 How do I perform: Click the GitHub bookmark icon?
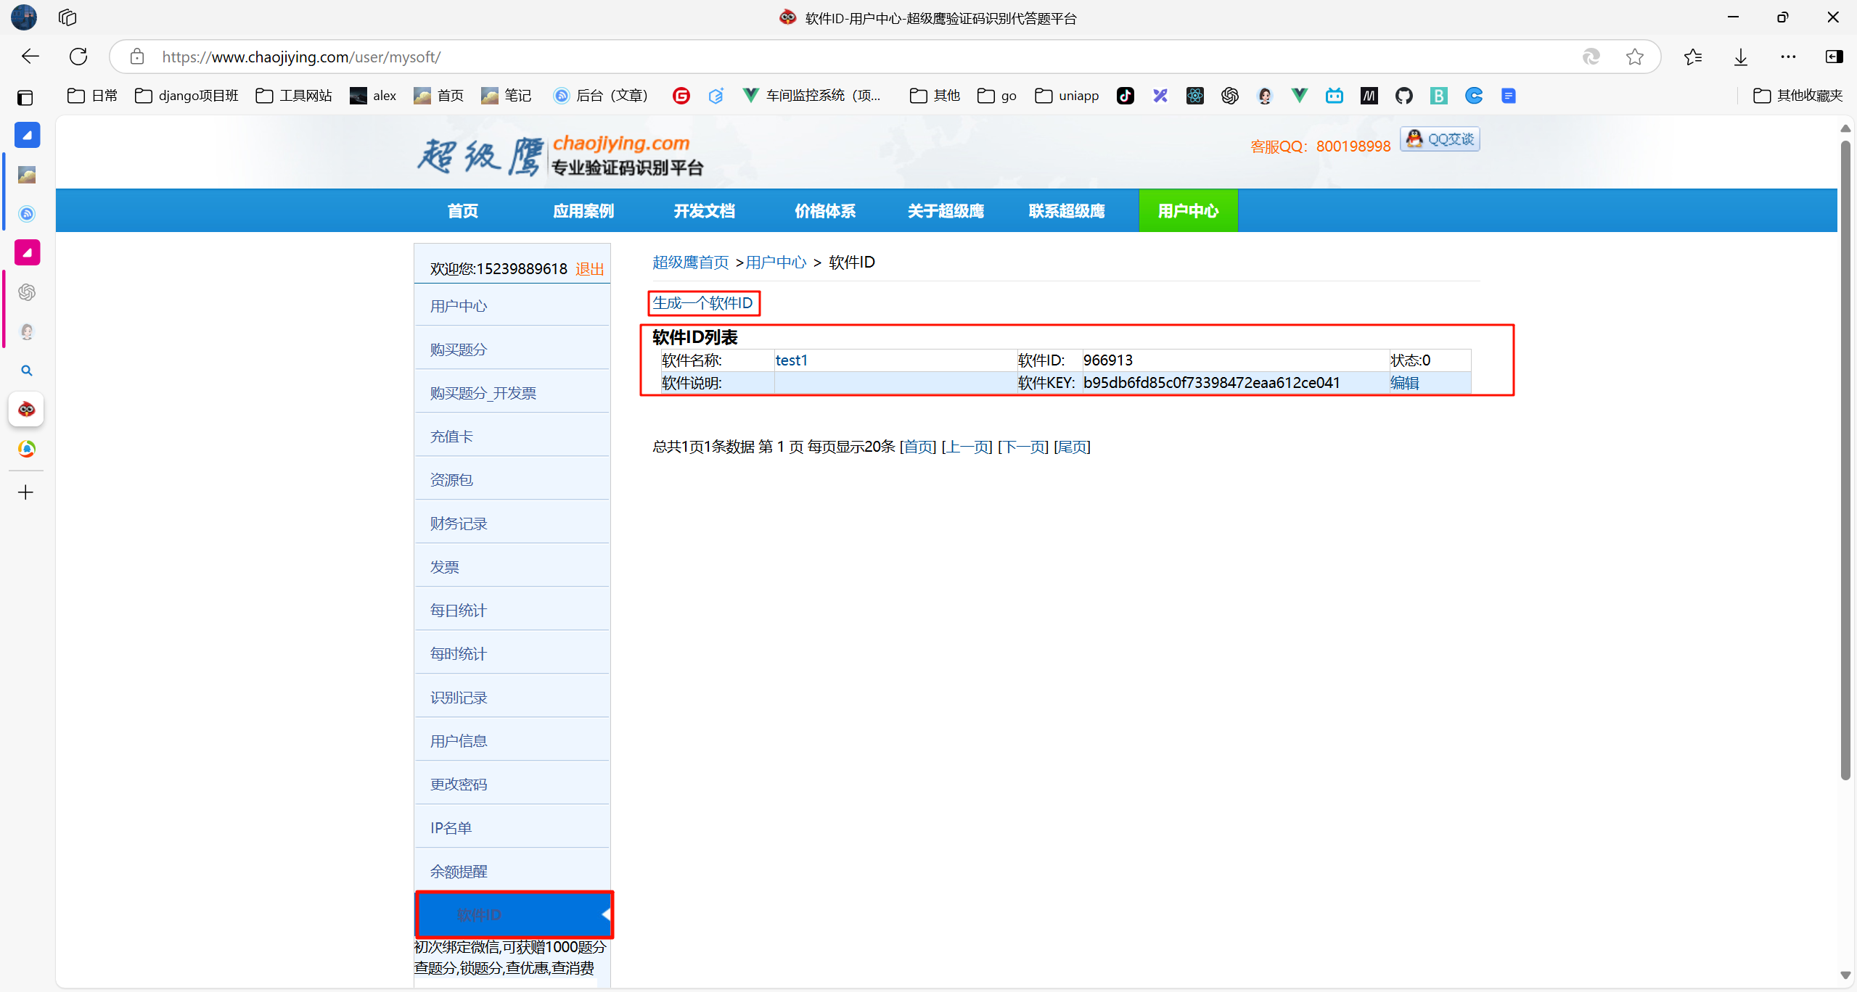coord(1403,96)
